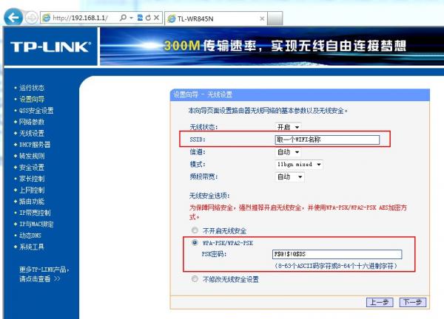This screenshot has width=444, height=319.
Task: Expand 系统工具 in sidebar menu
Action: [x=32, y=247]
